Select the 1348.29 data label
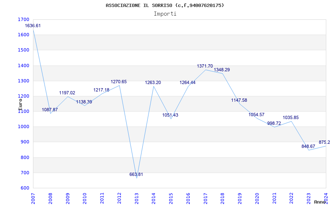Viewport: 330px width, 206px height. tap(222, 70)
